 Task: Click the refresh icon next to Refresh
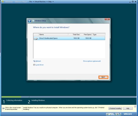(x=34, y=61)
